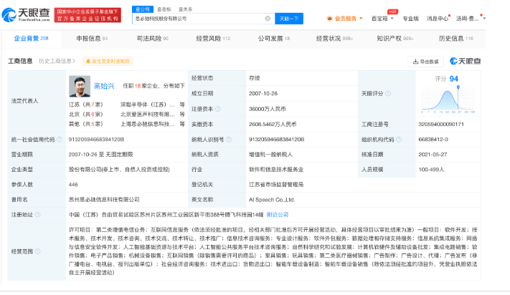Switch to the 司法风险 tab
510x295 pixels.
click(x=153, y=38)
